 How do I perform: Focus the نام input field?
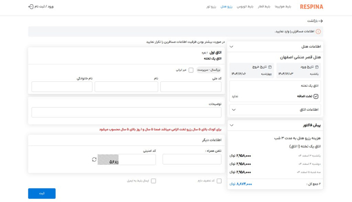tap(127, 87)
